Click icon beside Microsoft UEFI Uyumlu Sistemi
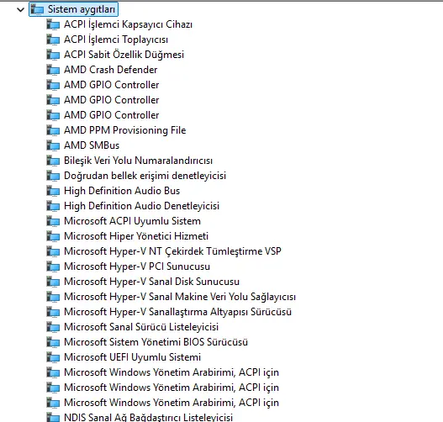The width and height of the screenshot is (443, 422). [x=53, y=357]
